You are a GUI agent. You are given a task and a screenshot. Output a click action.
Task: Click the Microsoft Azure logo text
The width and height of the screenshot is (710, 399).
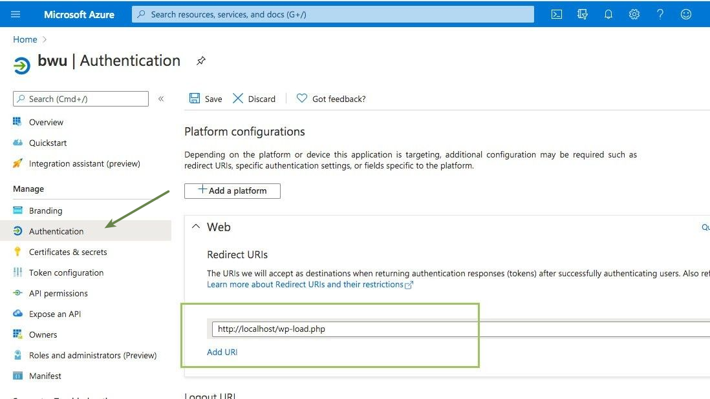[79, 14]
